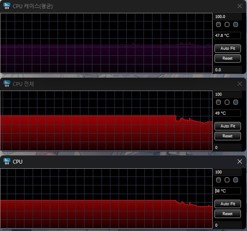Click the 49 °C value field in CPU 전체

point(227,113)
